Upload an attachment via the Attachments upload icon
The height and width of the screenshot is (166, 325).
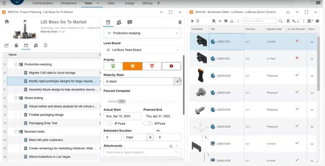pyautogui.click(x=171, y=146)
